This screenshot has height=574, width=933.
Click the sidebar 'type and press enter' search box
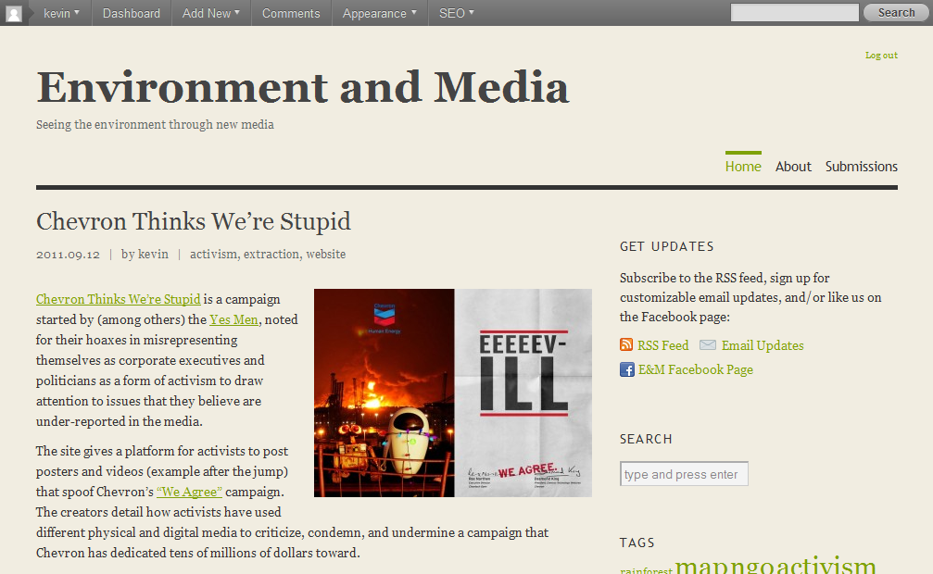pos(684,474)
